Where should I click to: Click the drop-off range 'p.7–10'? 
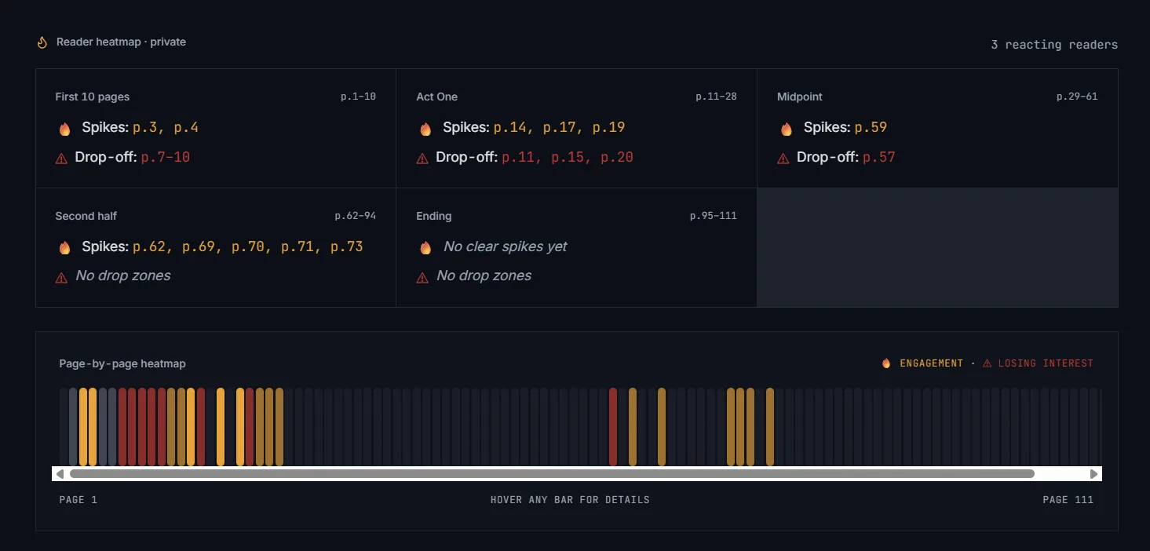click(x=166, y=157)
